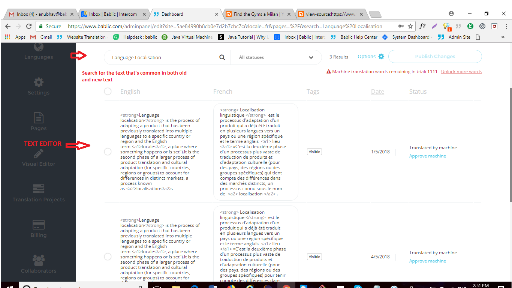Toggle the select-all circle beside English

coord(108,91)
